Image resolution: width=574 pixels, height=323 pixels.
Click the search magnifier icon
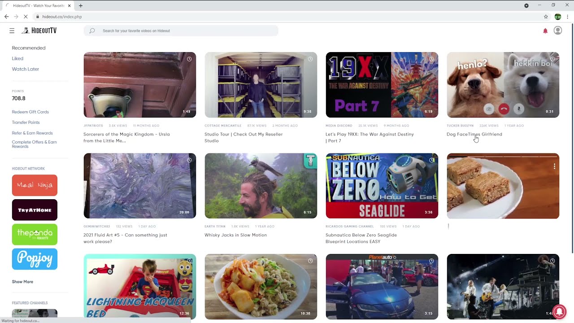pyautogui.click(x=92, y=31)
